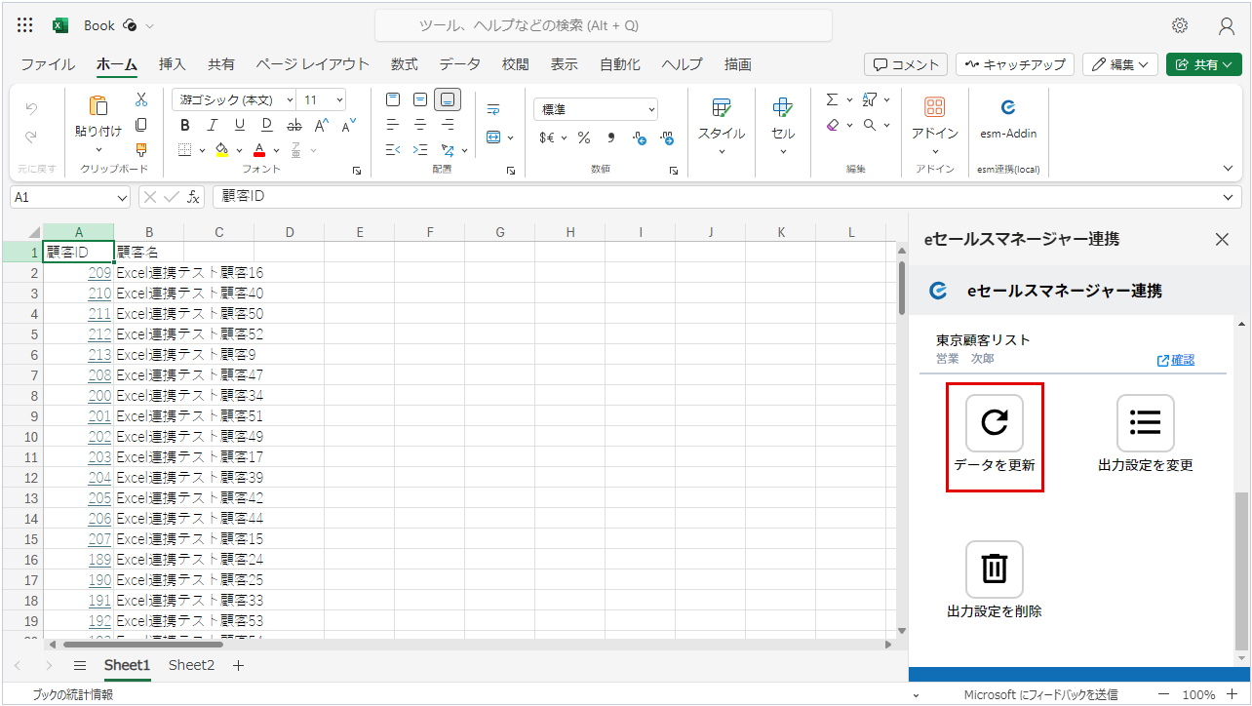Toggle Strikethrough formatting
The image size is (1252, 706).
coord(293,125)
